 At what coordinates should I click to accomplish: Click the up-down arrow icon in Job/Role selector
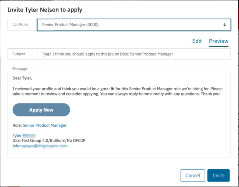(225, 25)
